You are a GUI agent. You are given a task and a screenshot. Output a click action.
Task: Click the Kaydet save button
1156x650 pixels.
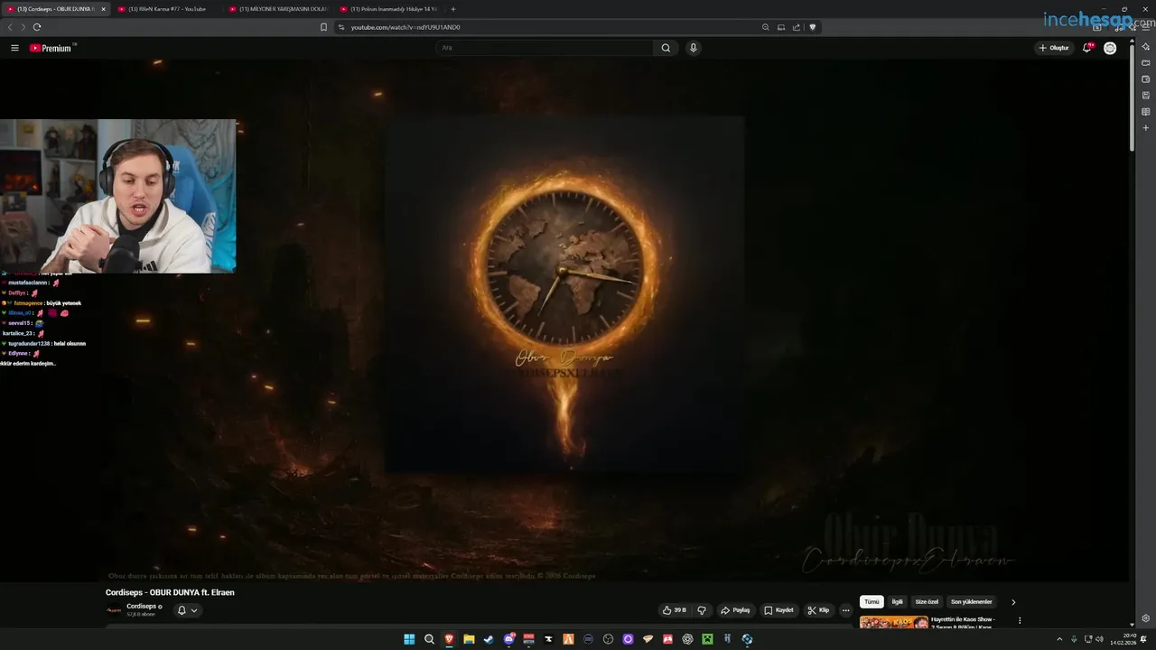tap(778, 610)
